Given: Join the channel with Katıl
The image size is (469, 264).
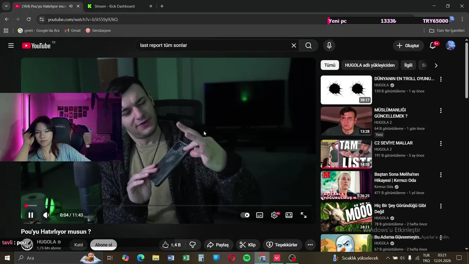Looking at the screenshot, I should coord(79,245).
